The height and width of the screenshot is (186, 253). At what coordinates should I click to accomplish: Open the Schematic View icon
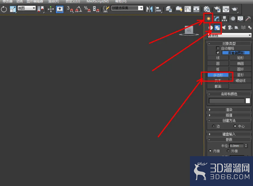tap(196, 9)
